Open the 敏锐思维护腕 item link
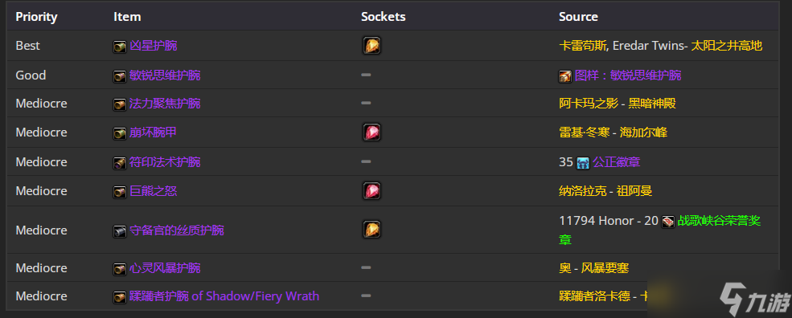Screen dimensions: 792x318 click(165, 75)
